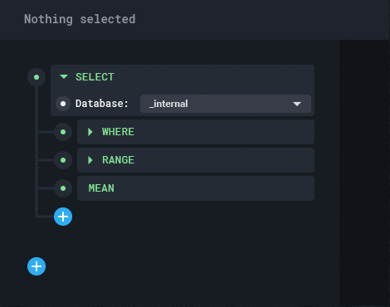Screen dimensions: 390x307
Task: Click the Database: label
Action: click(x=102, y=104)
